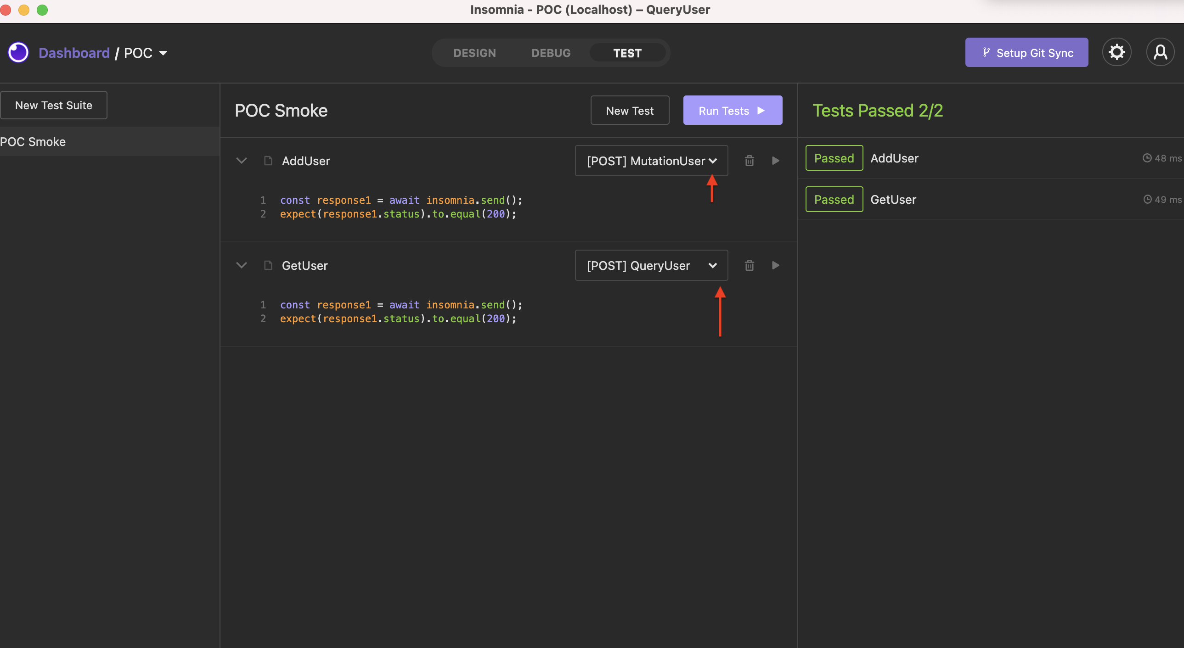This screenshot has width=1184, height=648.
Task: Open application settings with the gear icon
Action: pyautogui.click(x=1117, y=52)
